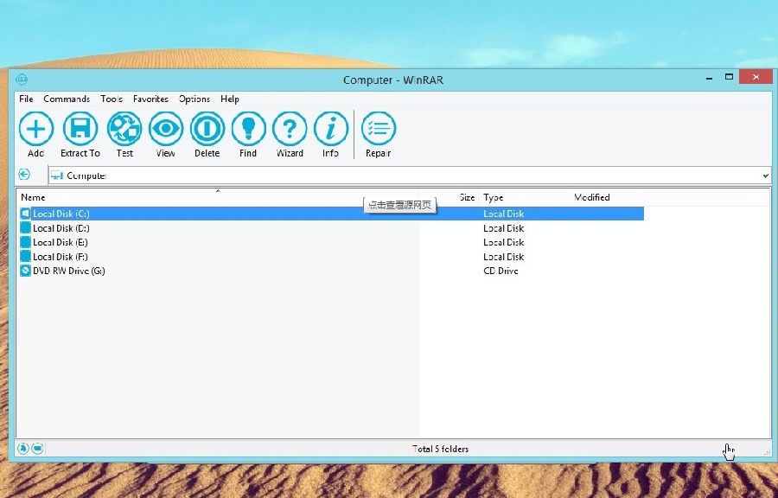Open the View eye icon
Image resolution: width=778 pixels, height=498 pixels.
click(x=166, y=129)
